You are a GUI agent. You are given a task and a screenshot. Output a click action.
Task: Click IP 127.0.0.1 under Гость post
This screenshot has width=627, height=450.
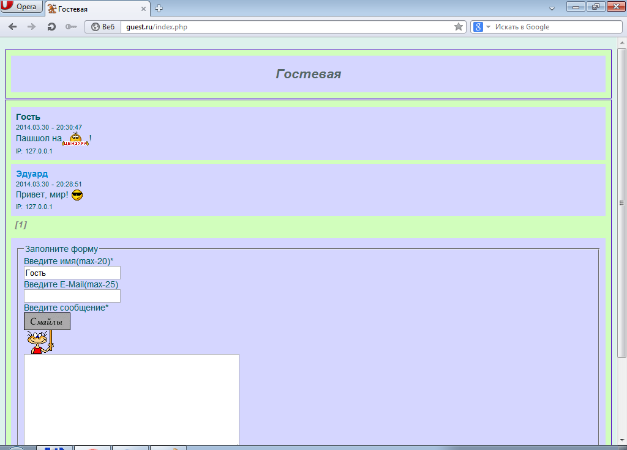click(34, 152)
